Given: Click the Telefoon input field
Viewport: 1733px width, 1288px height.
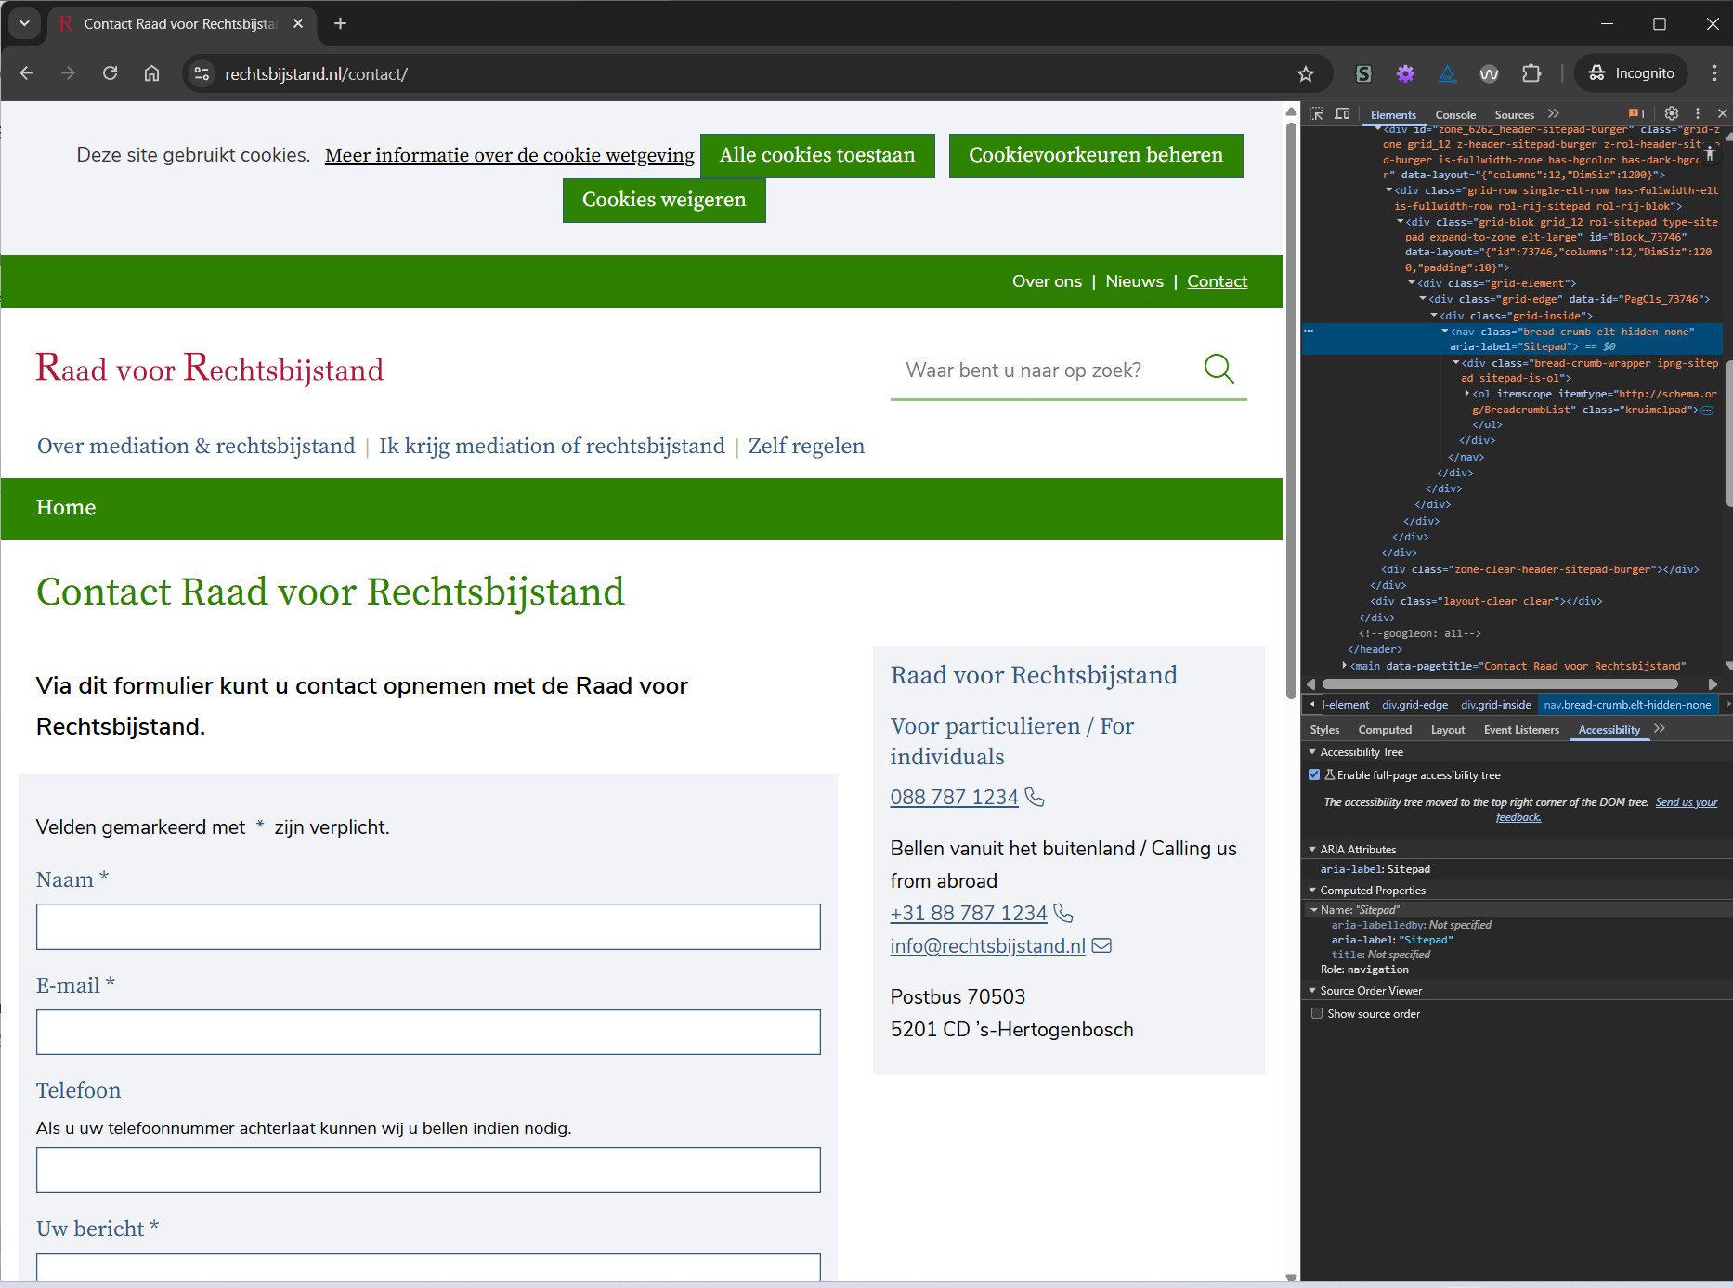Looking at the screenshot, I should pyautogui.click(x=428, y=1170).
